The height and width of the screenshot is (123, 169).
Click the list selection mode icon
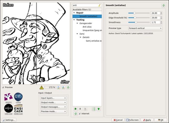(x=94, y=109)
